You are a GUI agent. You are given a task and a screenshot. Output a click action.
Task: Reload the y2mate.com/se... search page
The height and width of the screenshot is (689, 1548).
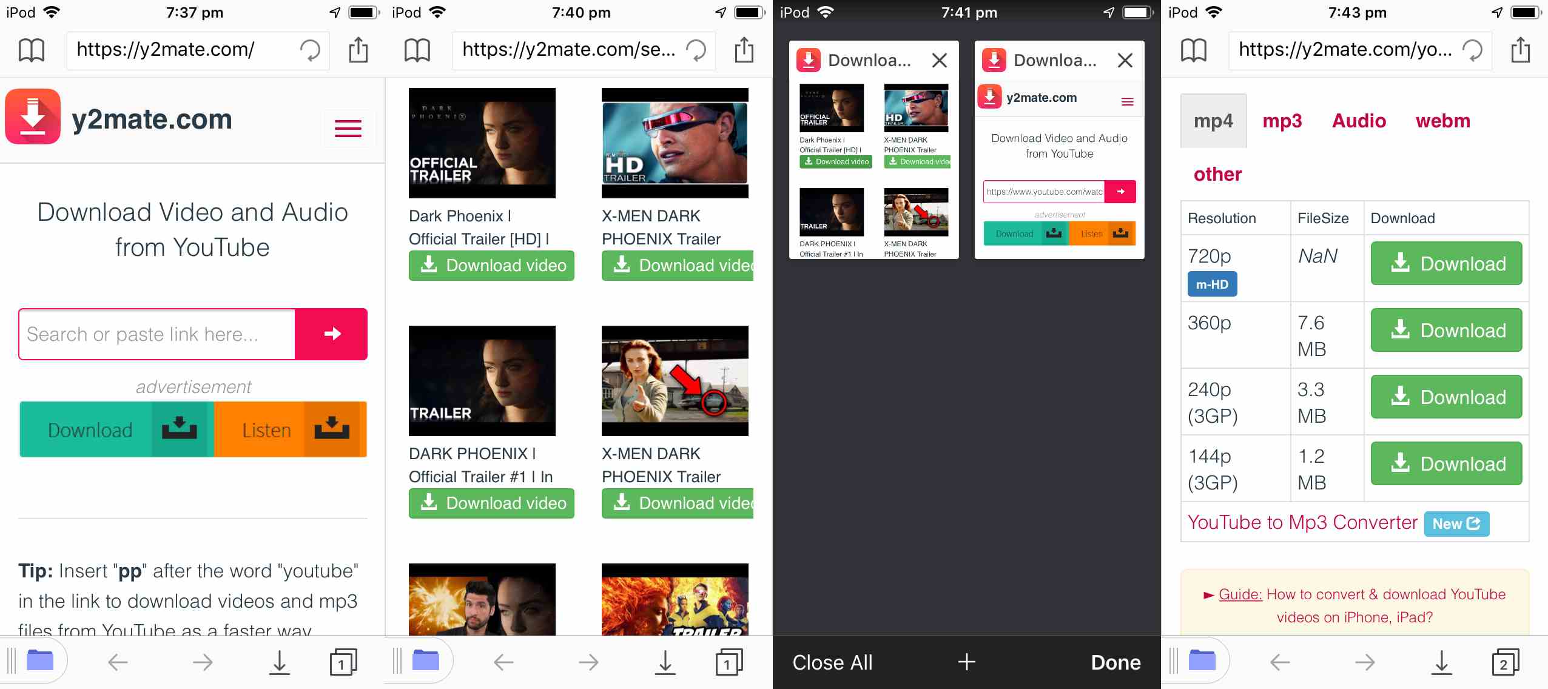pyautogui.click(x=696, y=50)
